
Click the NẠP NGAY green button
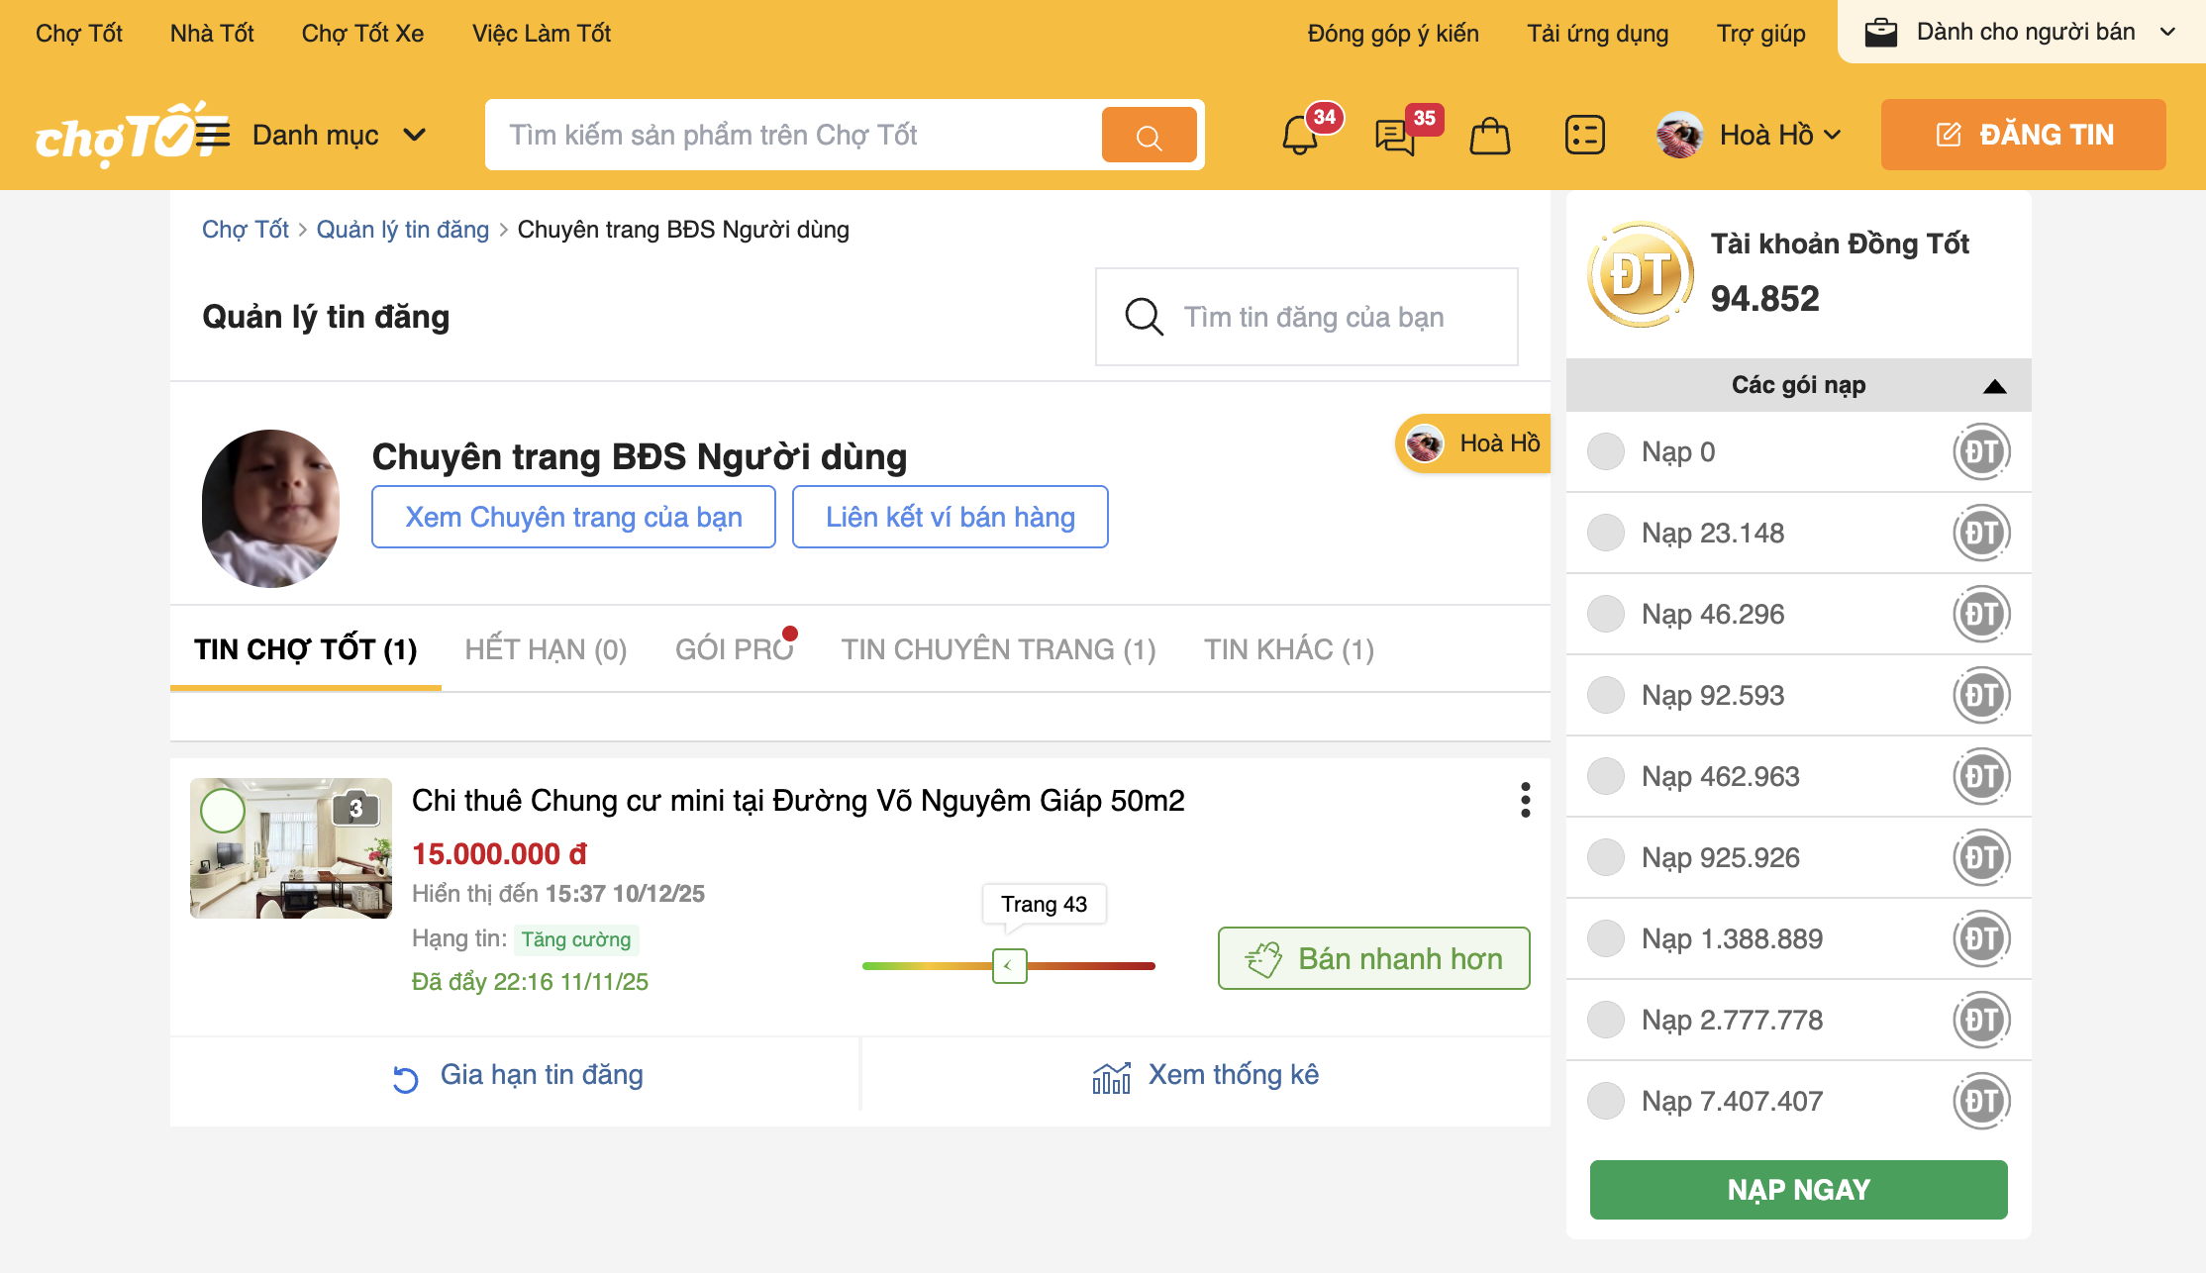point(1798,1189)
